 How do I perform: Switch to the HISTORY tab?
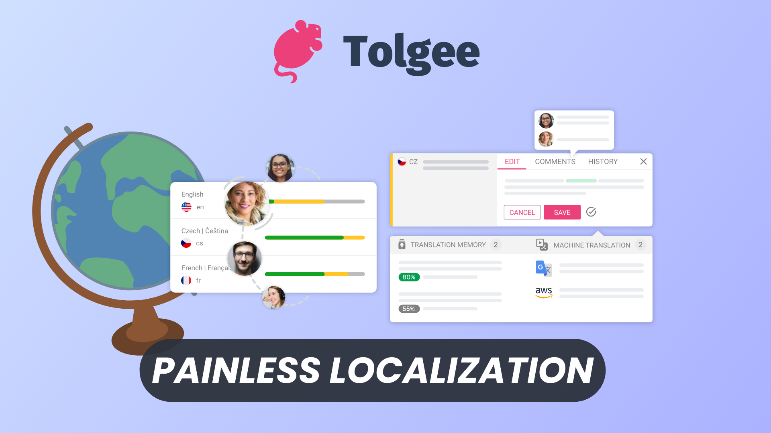[x=603, y=161]
